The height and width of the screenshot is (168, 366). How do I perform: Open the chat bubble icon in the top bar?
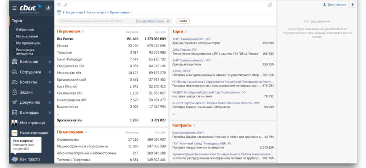pos(59,5)
